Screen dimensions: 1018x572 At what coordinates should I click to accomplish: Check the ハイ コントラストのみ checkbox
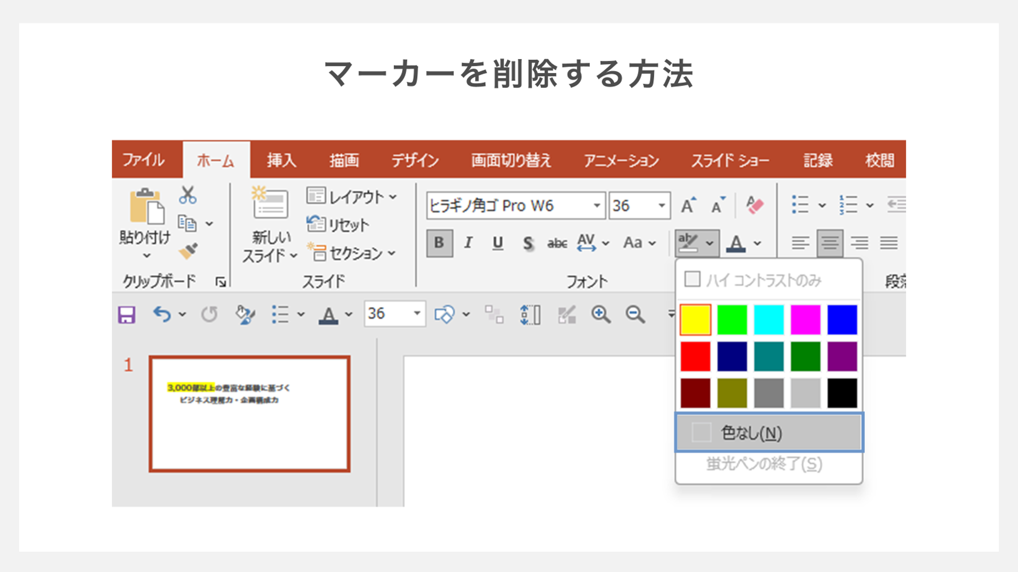[692, 279]
